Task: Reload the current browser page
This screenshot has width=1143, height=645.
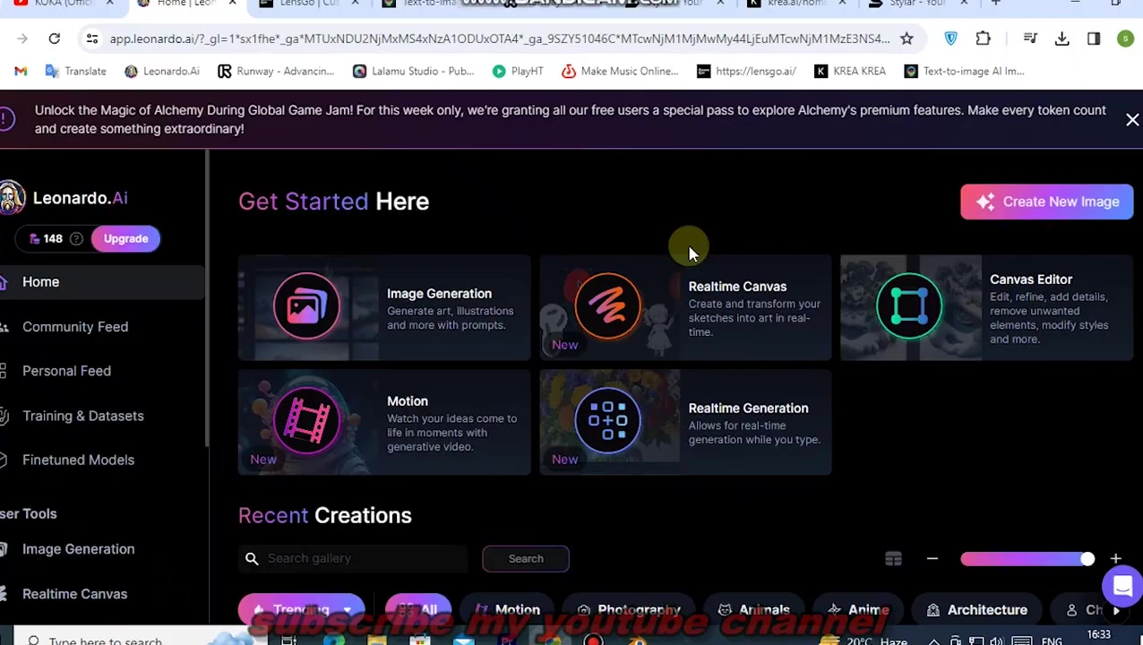Action: pos(54,39)
